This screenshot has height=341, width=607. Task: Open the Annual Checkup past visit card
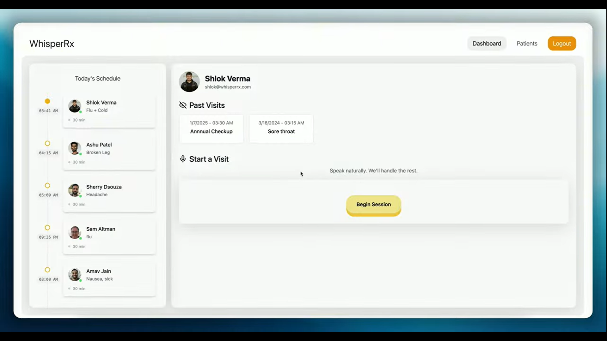[x=211, y=128]
